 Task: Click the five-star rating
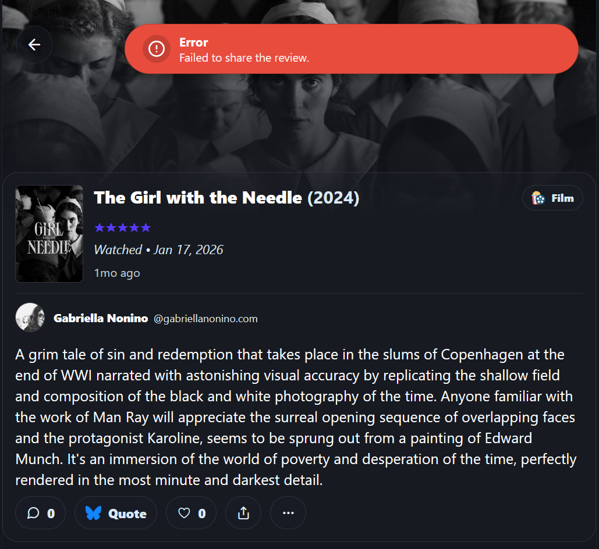pyautogui.click(x=122, y=227)
